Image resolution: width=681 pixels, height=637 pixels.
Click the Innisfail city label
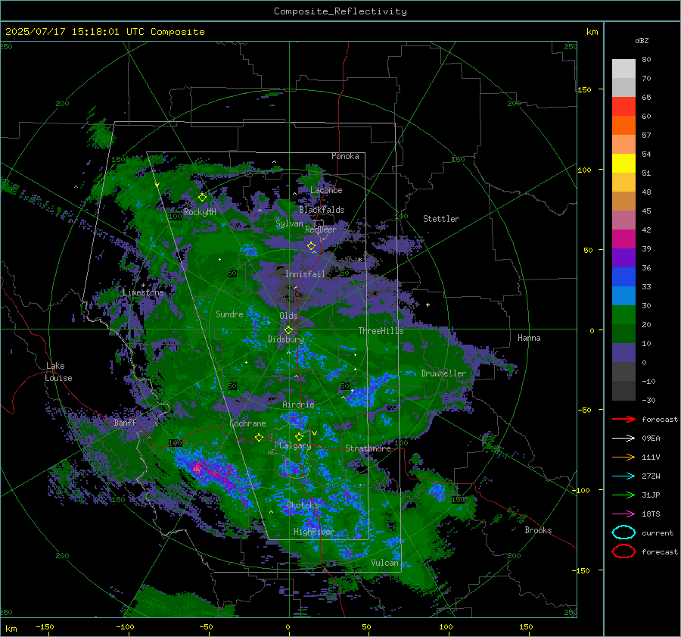pos(305,274)
